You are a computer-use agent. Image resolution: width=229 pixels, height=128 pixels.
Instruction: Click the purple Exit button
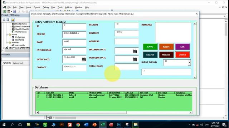[x=182, y=47]
